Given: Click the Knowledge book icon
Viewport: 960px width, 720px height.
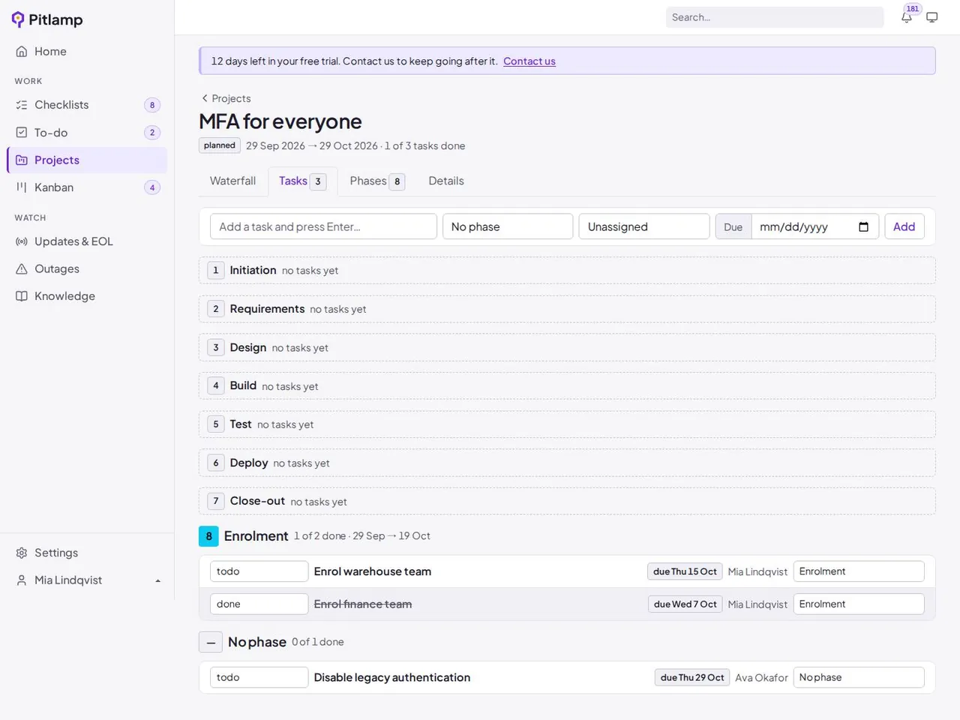Looking at the screenshot, I should [x=22, y=296].
